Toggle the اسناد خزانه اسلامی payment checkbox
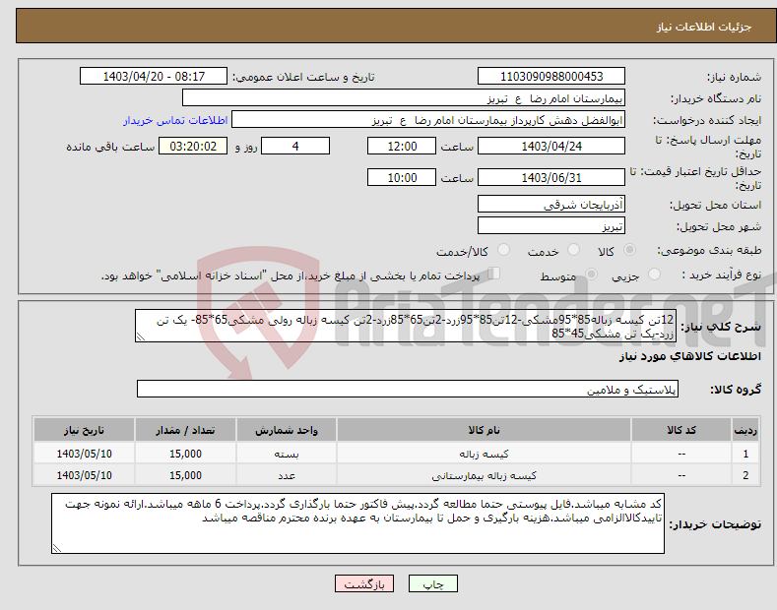Viewport: 777px width, 610px height. pyautogui.click(x=493, y=274)
